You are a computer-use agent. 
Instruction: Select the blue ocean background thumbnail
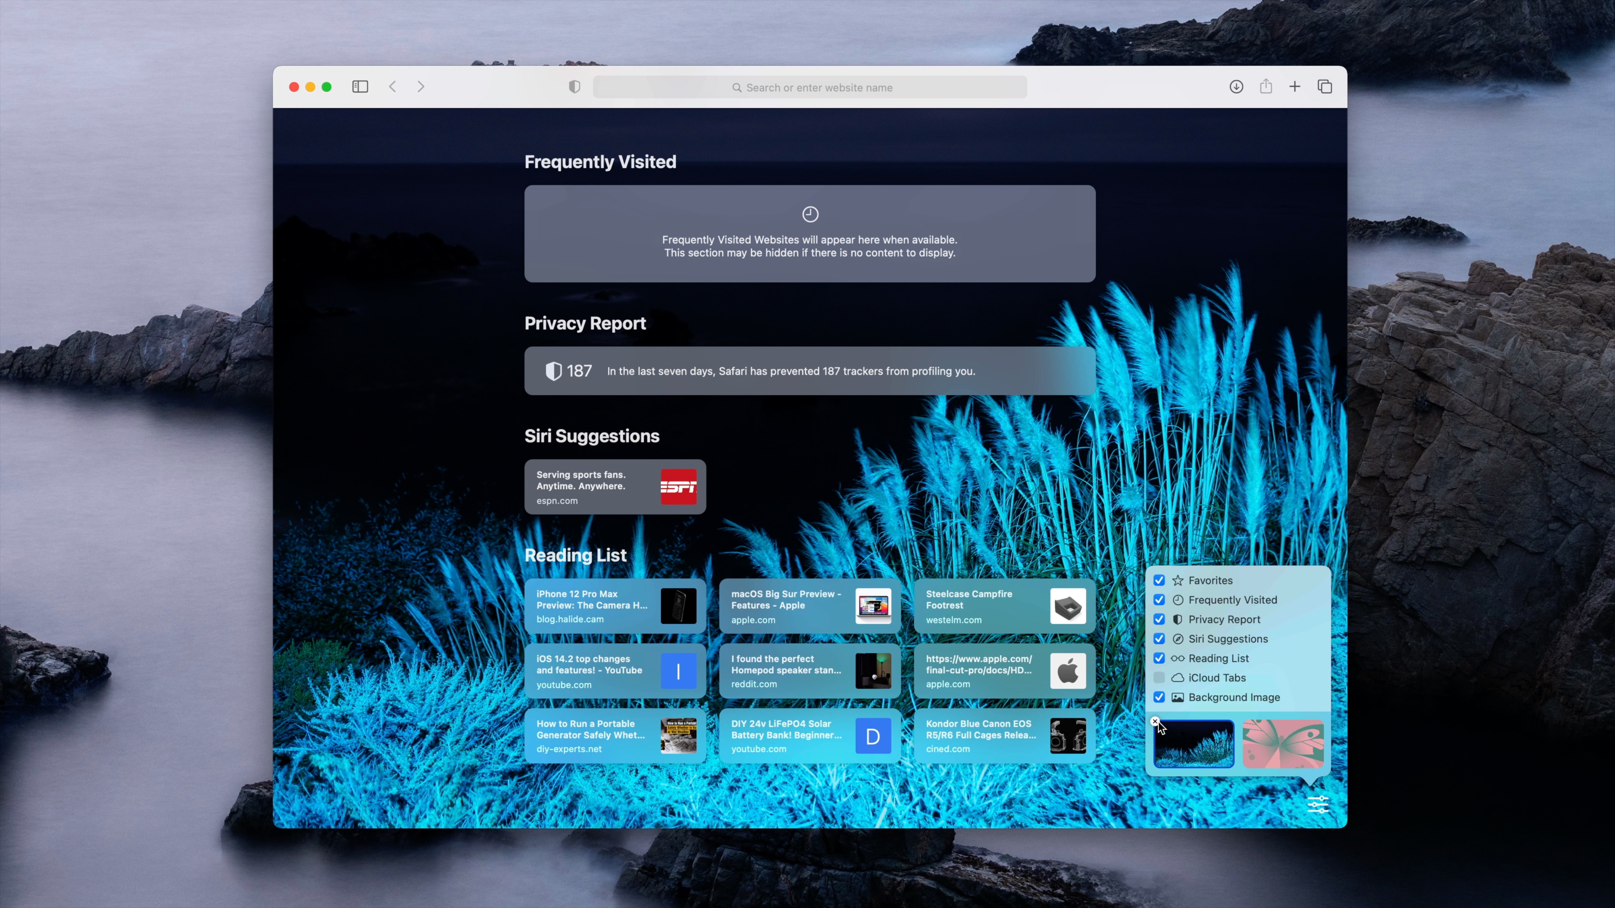[x=1192, y=743]
